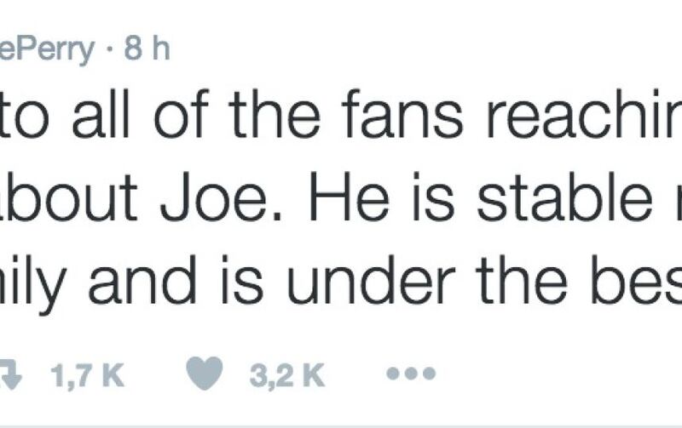Like the tweet with the heart icon
Screen dimensions: 682x428
[x=205, y=374]
